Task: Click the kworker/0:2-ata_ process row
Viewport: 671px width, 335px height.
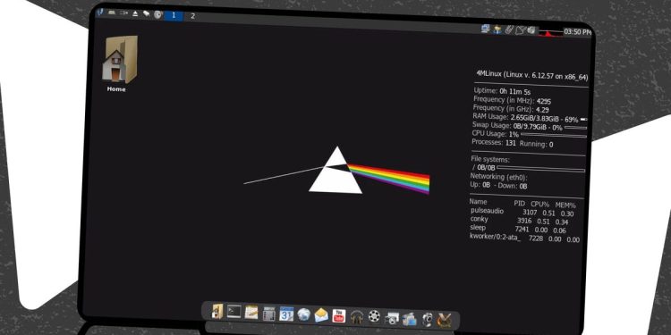Action: [524, 238]
